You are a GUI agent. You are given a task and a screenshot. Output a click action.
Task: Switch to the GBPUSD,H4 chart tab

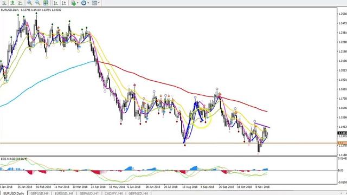(40, 193)
